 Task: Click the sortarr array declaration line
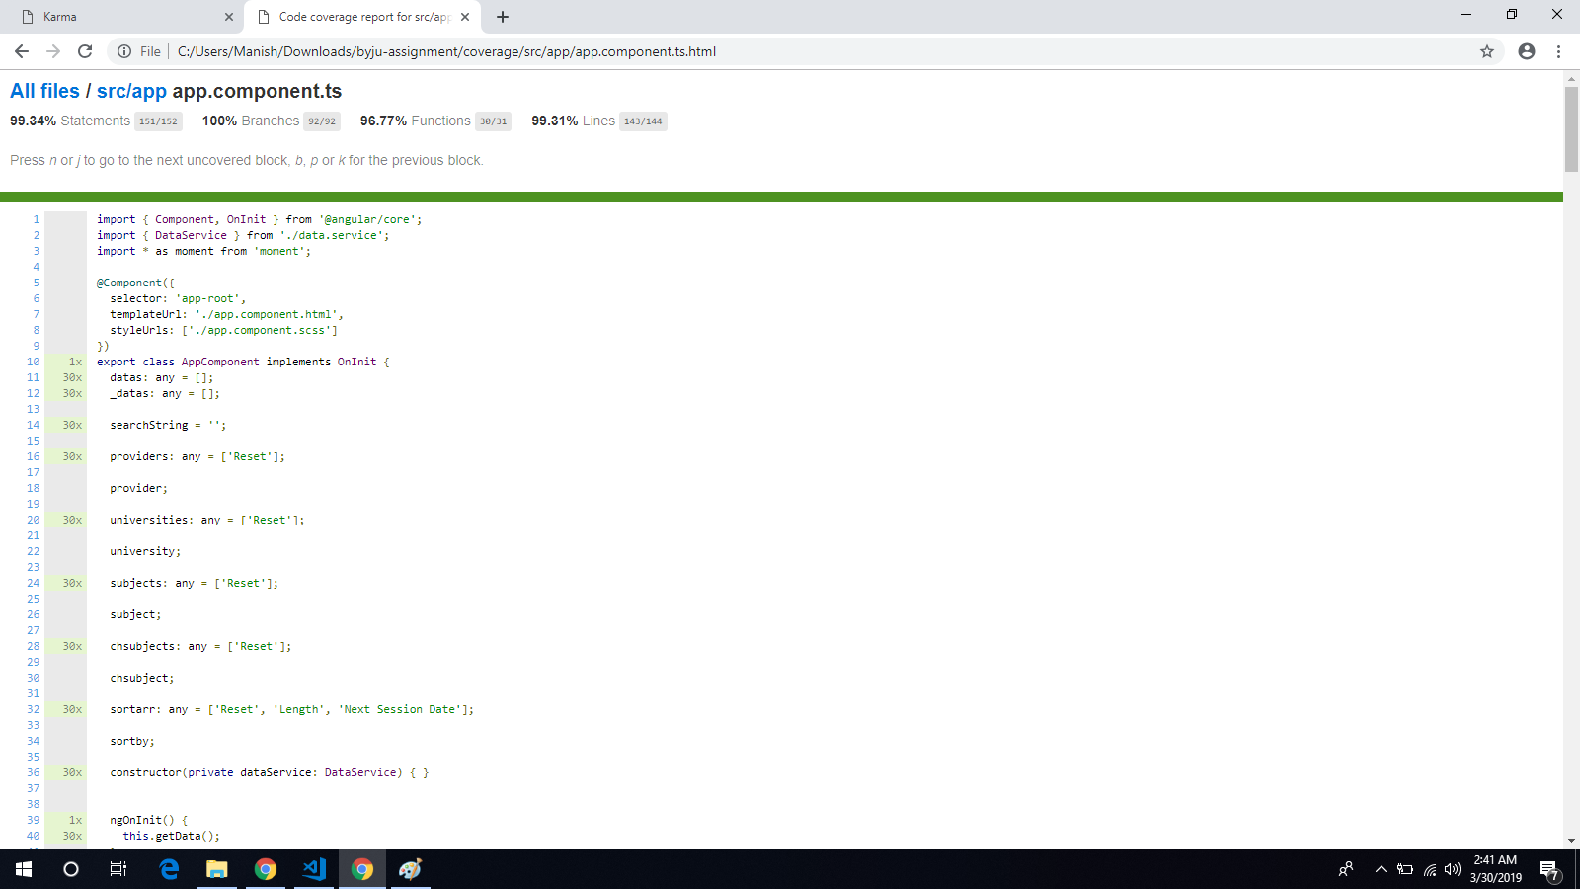pos(291,709)
